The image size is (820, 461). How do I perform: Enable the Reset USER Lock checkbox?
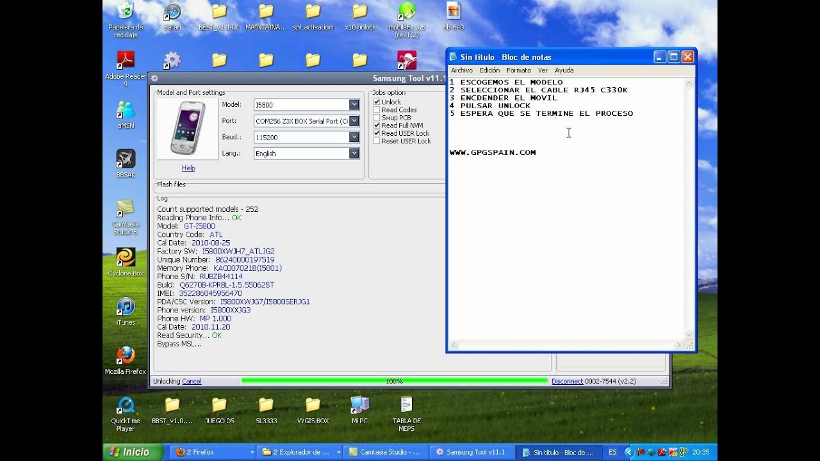377,141
